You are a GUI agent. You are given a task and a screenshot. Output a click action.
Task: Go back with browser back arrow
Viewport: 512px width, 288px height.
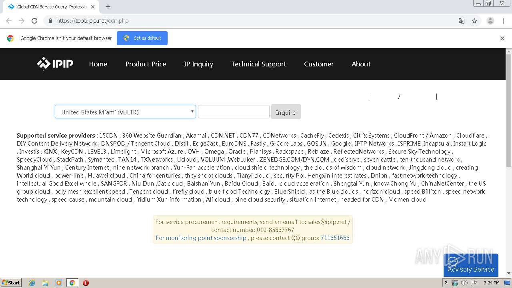[9, 21]
